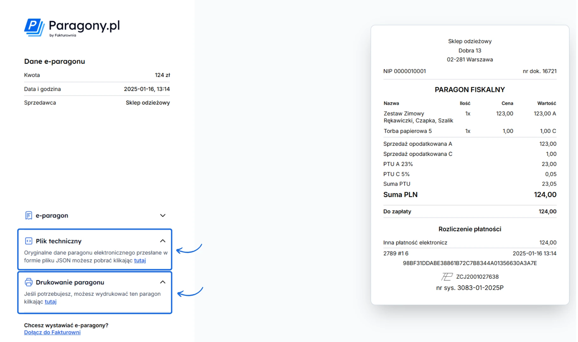Click the Paragony.pl brand name text
578x342 pixels.
click(84, 26)
